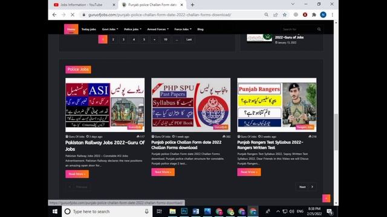Open Chrome three-dot menu

(332, 14)
